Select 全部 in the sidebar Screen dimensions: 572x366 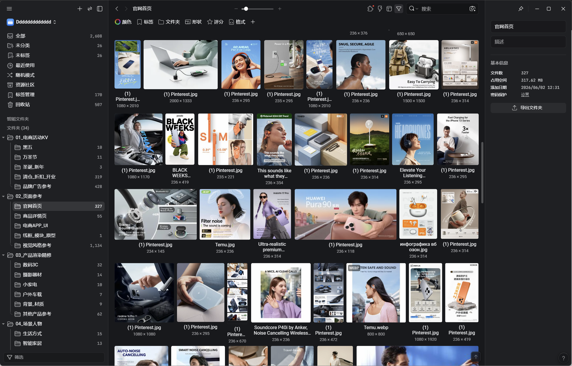[54, 36]
